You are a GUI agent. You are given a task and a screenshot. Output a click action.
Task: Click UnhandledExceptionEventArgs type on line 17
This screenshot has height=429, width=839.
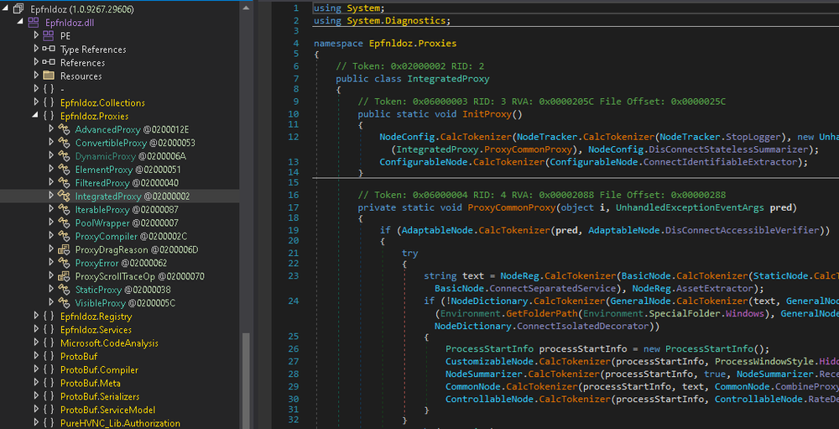coord(690,207)
